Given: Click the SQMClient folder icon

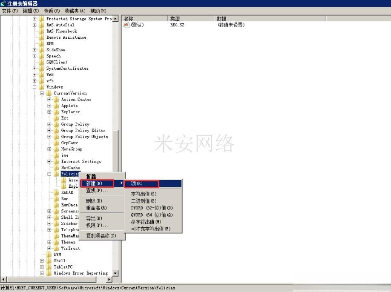Looking at the screenshot, I should click(x=42, y=62).
